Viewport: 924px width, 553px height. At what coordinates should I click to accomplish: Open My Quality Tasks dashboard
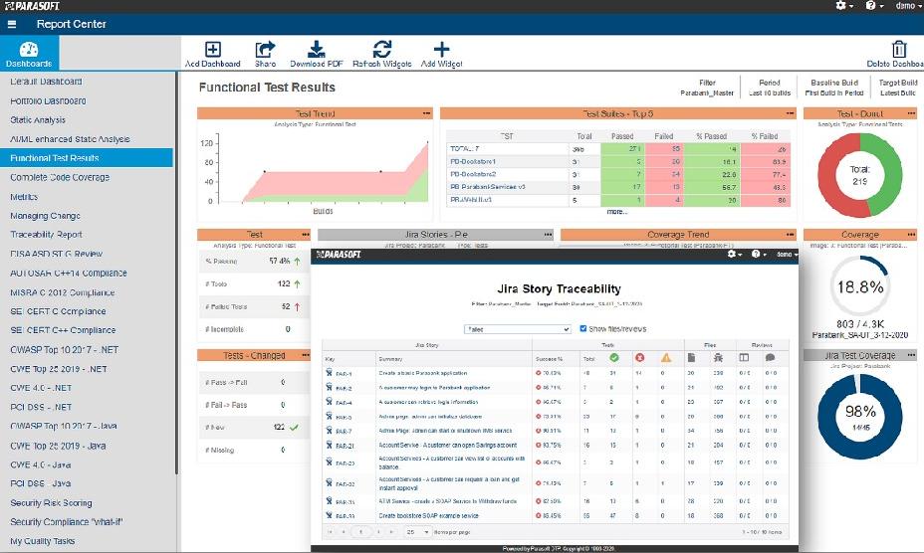pyautogui.click(x=43, y=541)
